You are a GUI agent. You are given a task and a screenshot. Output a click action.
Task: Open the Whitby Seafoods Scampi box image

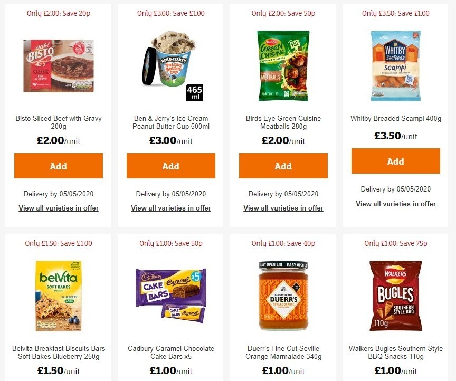pos(395,65)
